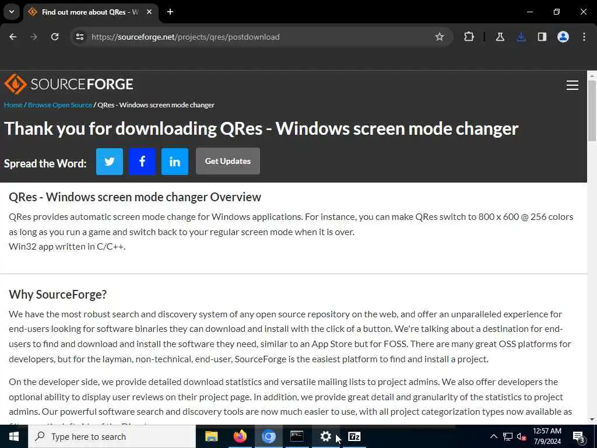Open the Home breadcrumb link
The height and width of the screenshot is (448, 597).
point(13,105)
